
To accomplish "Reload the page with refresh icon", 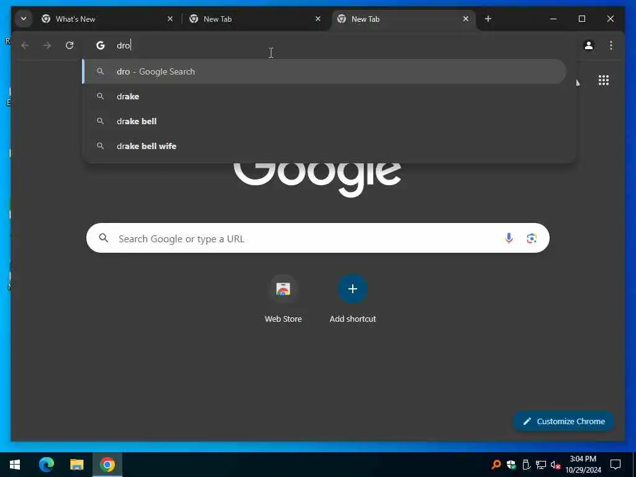I will pyautogui.click(x=70, y=45).
